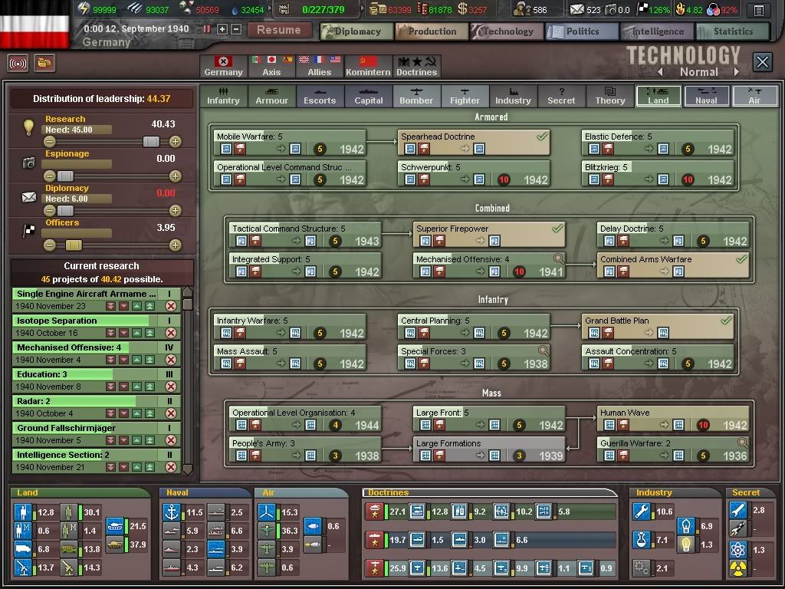
Task: Open the Statistics screen
Action: coord(732,31)
